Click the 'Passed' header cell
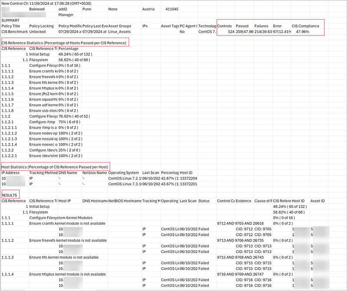Image resolution: width=347 pixels, height=291 pixels. 242,26
